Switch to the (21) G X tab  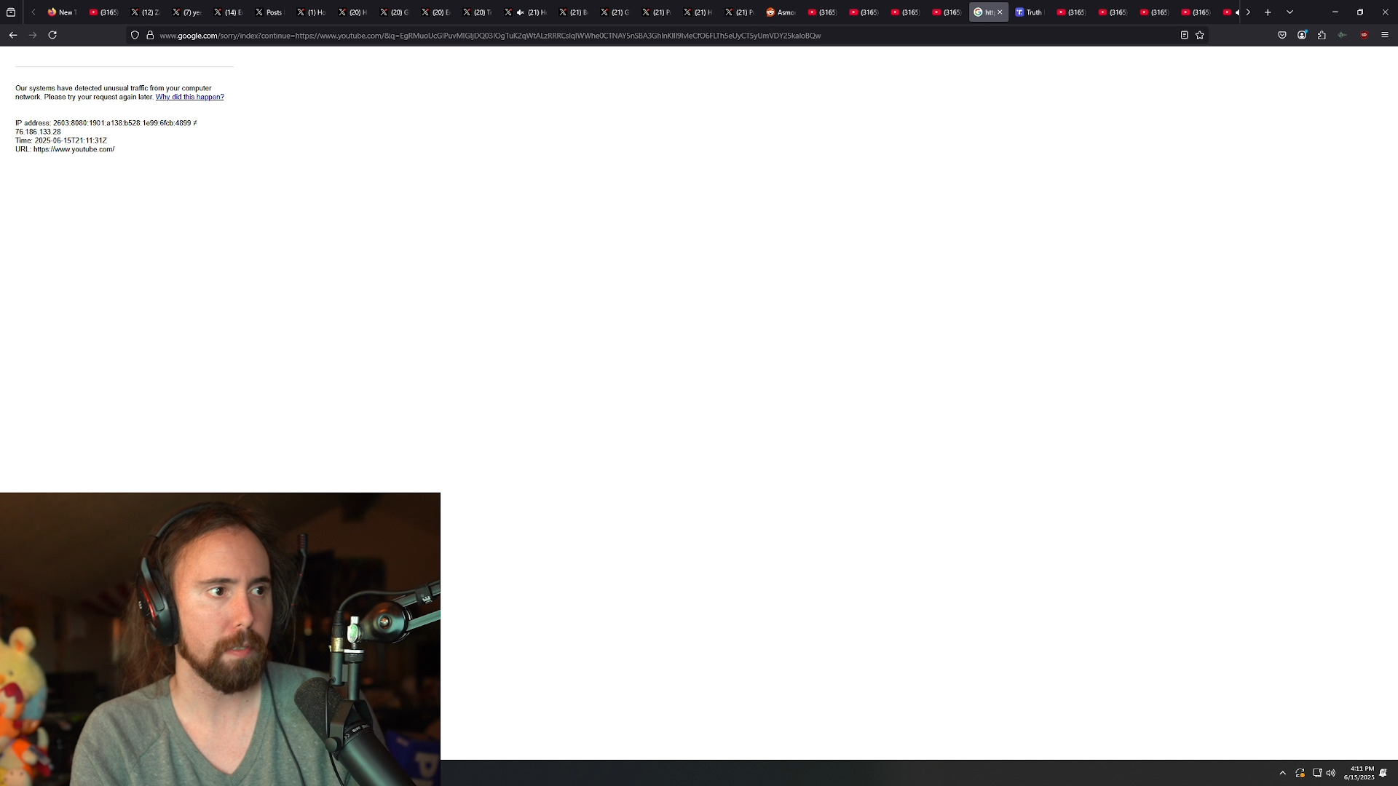click(616, 12)
